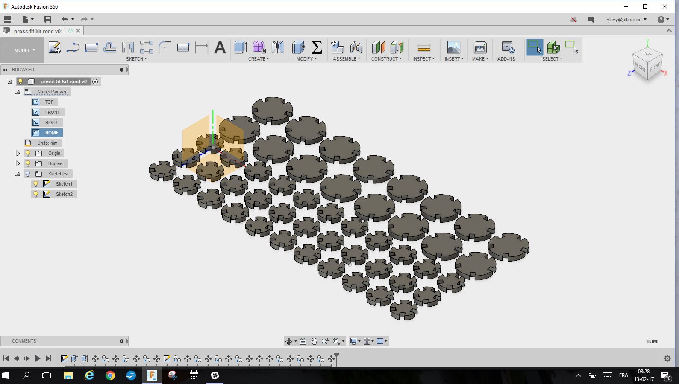Click the Chrome icon in the Windows taskbar
The width and height of the screenshot is (679, 384).
pyautogui.click(x=110, y=375)
